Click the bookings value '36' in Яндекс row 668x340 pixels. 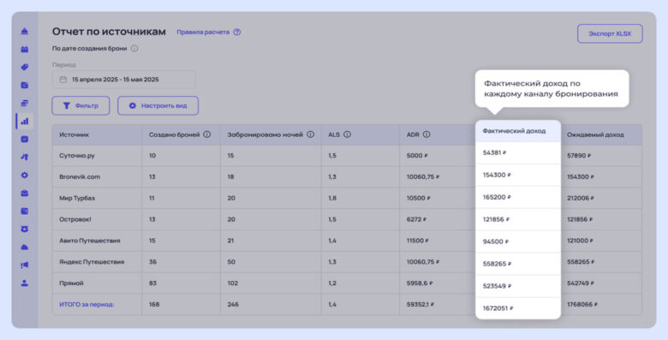point(153,262)
